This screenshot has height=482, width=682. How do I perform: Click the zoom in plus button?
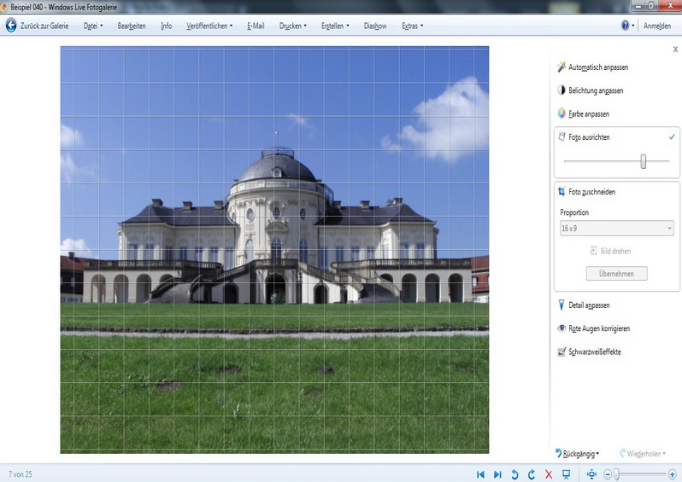coord(672,473)
